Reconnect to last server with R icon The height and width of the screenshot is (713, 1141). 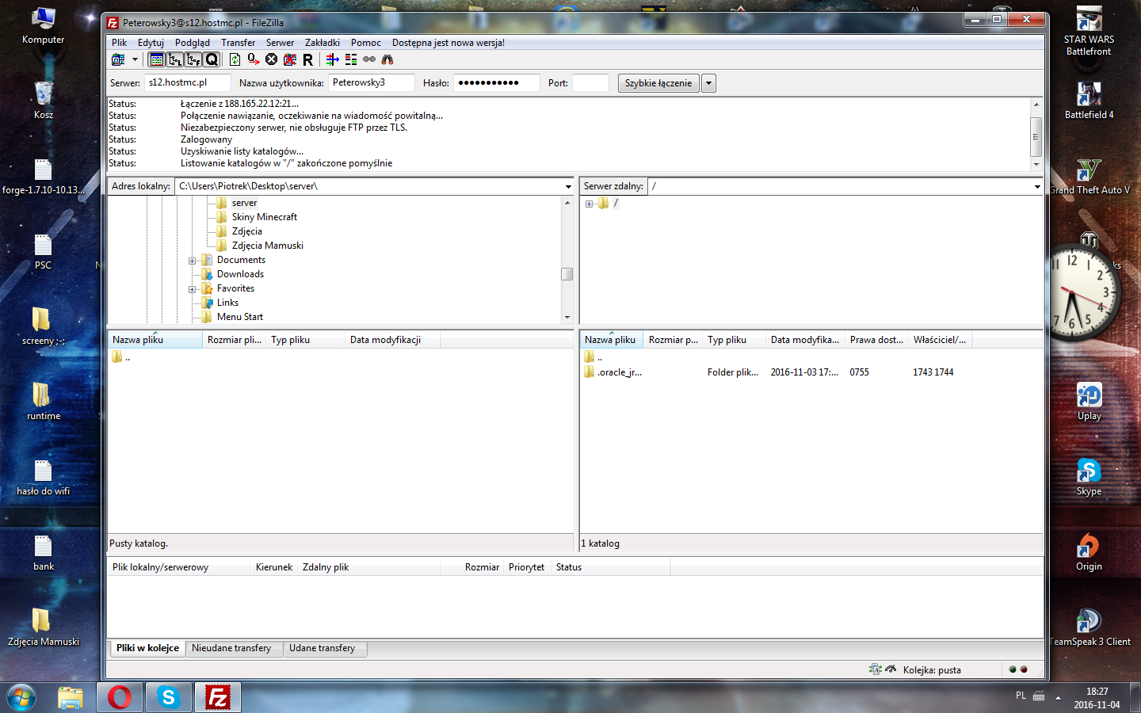pyautogui.click(x=308, y=59)
